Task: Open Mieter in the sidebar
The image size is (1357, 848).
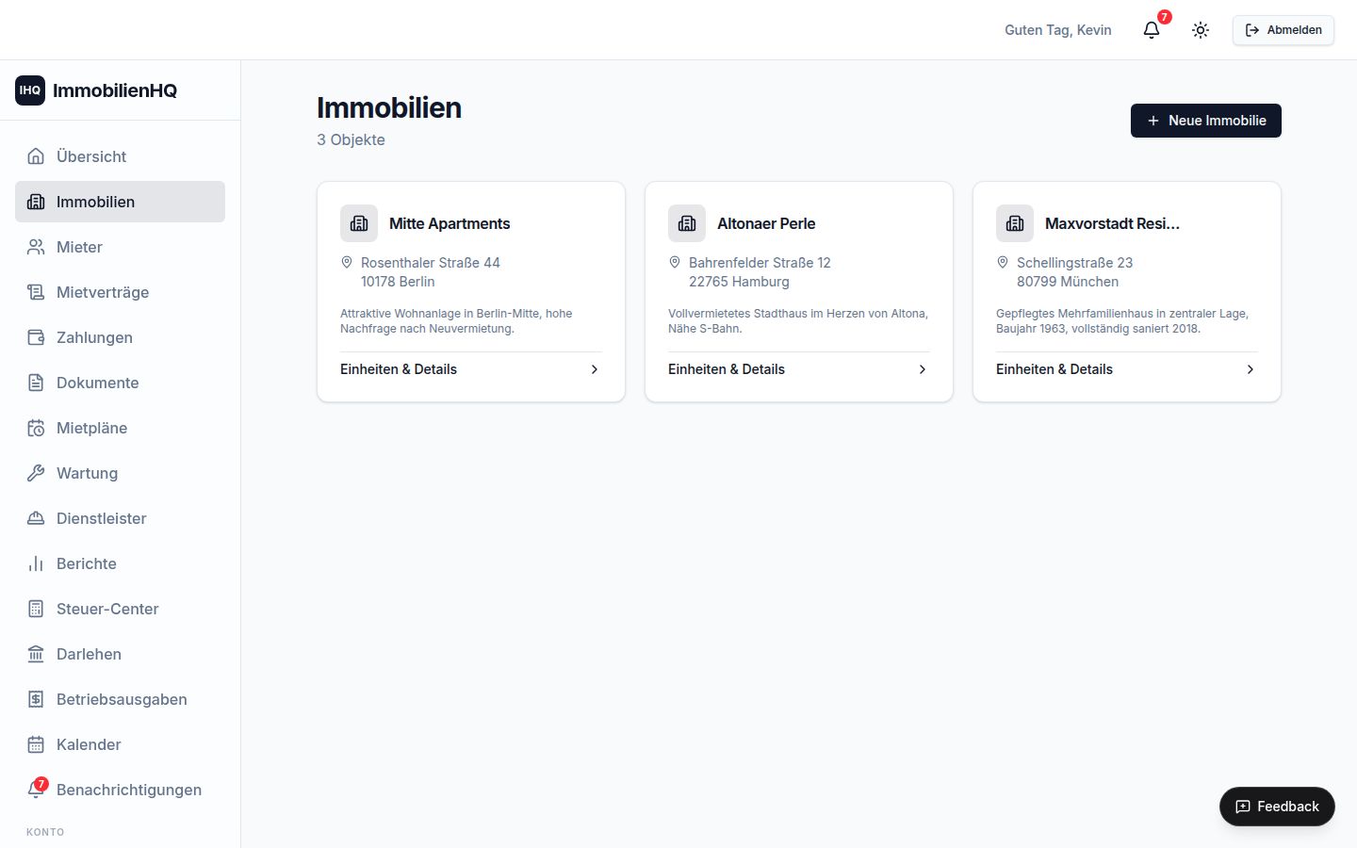Action: tap(120, 247)
